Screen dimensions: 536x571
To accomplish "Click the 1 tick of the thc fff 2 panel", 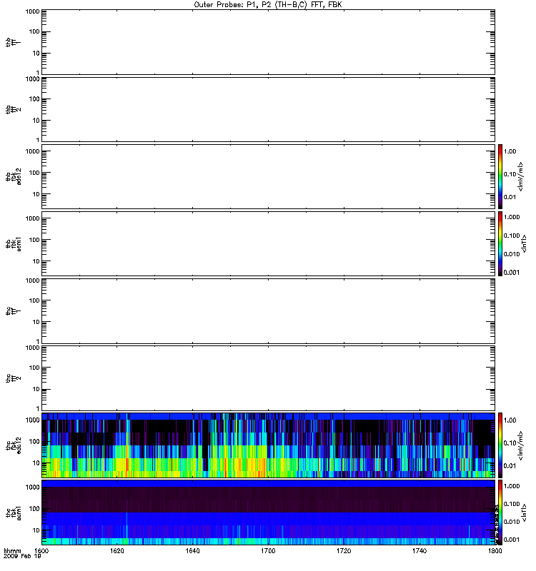I will 38,409.
